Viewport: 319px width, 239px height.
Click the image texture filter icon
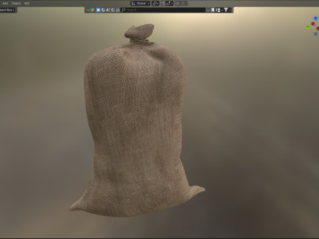[x=113, y=10]
